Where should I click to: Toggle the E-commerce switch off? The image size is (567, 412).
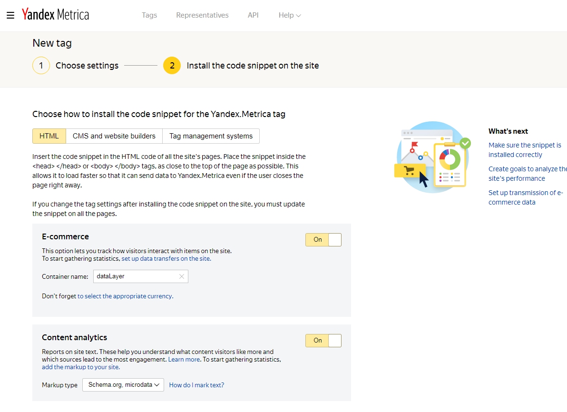(323, 240)
